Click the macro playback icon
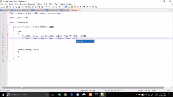173x97 pixels. coord(90,7)
